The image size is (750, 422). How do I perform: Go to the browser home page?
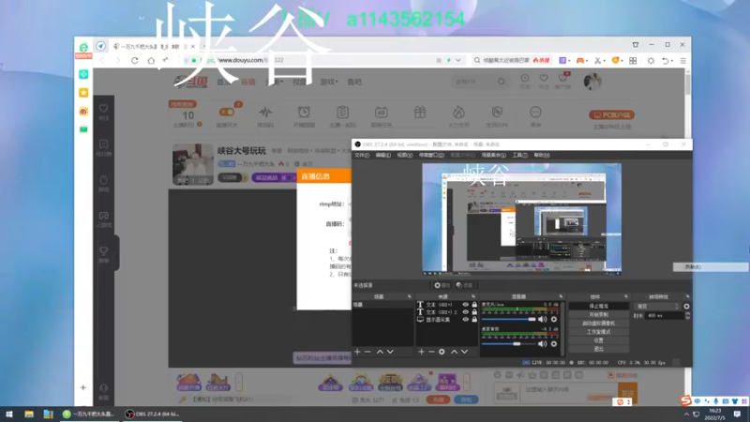[151, 60]
